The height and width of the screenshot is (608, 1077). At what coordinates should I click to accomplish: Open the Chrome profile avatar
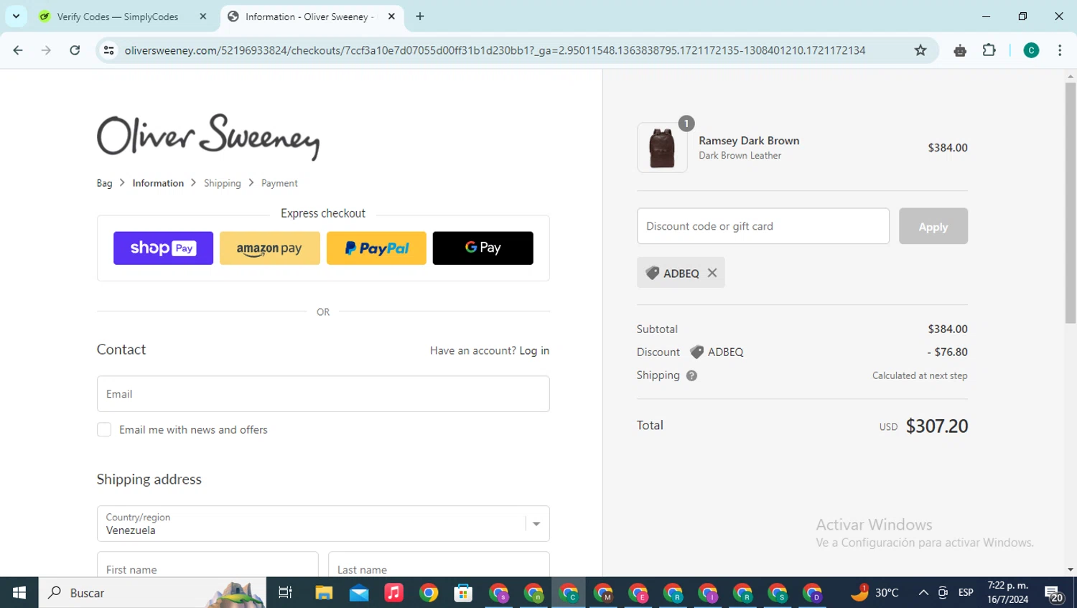[x=1031, y=50]
